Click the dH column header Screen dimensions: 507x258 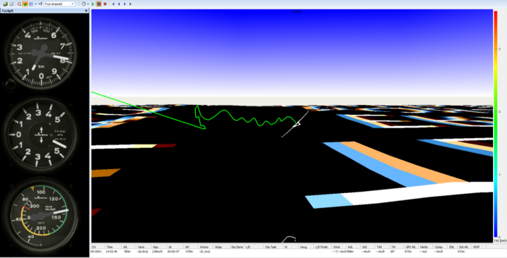click(191, 247)
